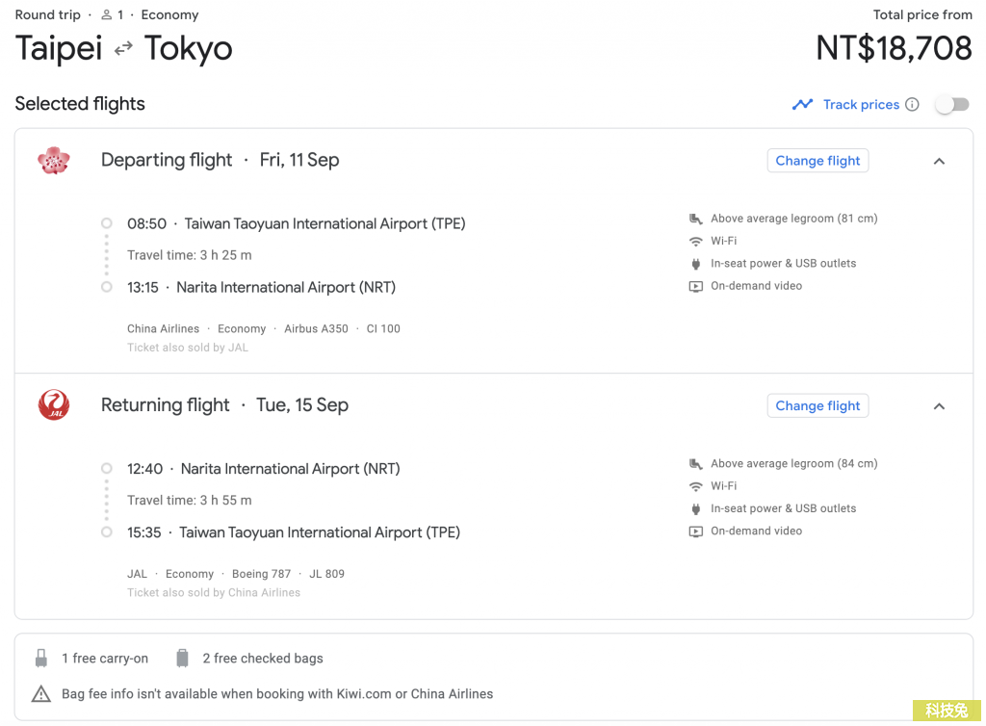This screenshot has height=726, width=986.
Task: Click the free carry-on bag icon
Action: [x=40, y=658]
